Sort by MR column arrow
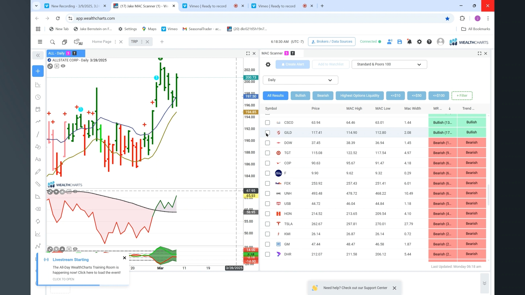Screen dimensions: 525x295 [450, 109]
